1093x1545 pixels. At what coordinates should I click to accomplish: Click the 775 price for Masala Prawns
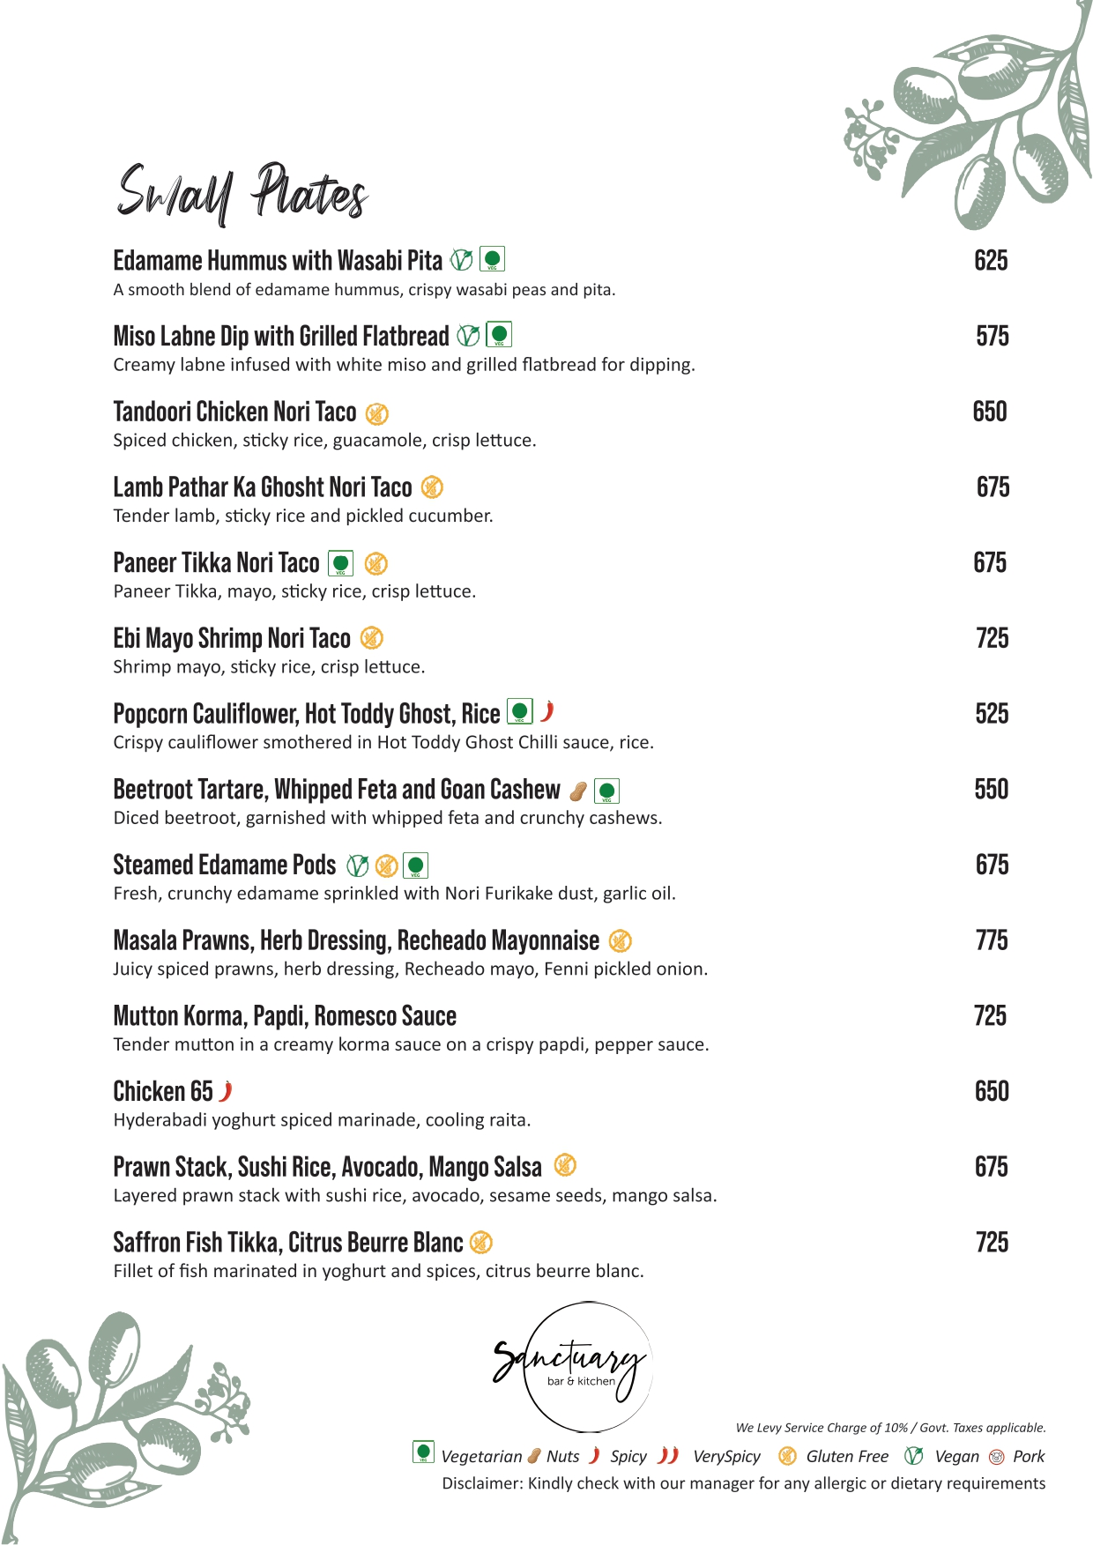pos(992,940)
